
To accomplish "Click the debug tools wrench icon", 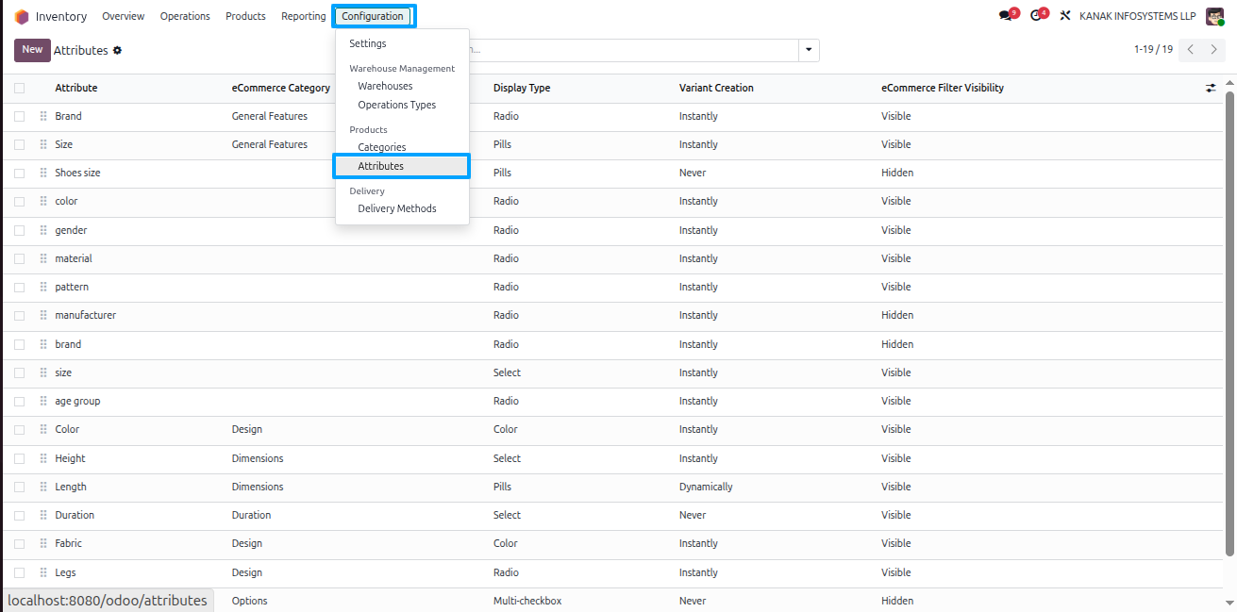I will [1065, 16].
